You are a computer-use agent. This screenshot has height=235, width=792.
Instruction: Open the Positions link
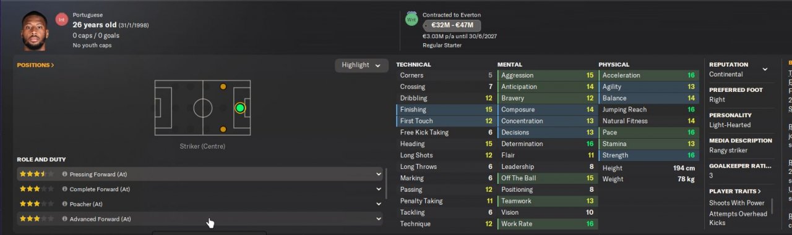pyautogui.click(x=35, y=65)
